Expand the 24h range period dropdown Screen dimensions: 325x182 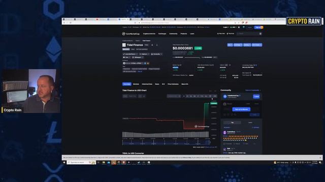pos(215,57)
